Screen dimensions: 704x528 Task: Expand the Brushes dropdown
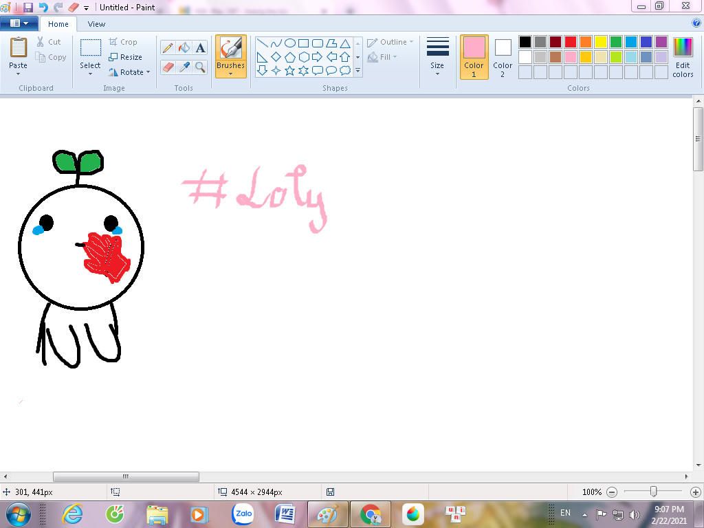231,71
